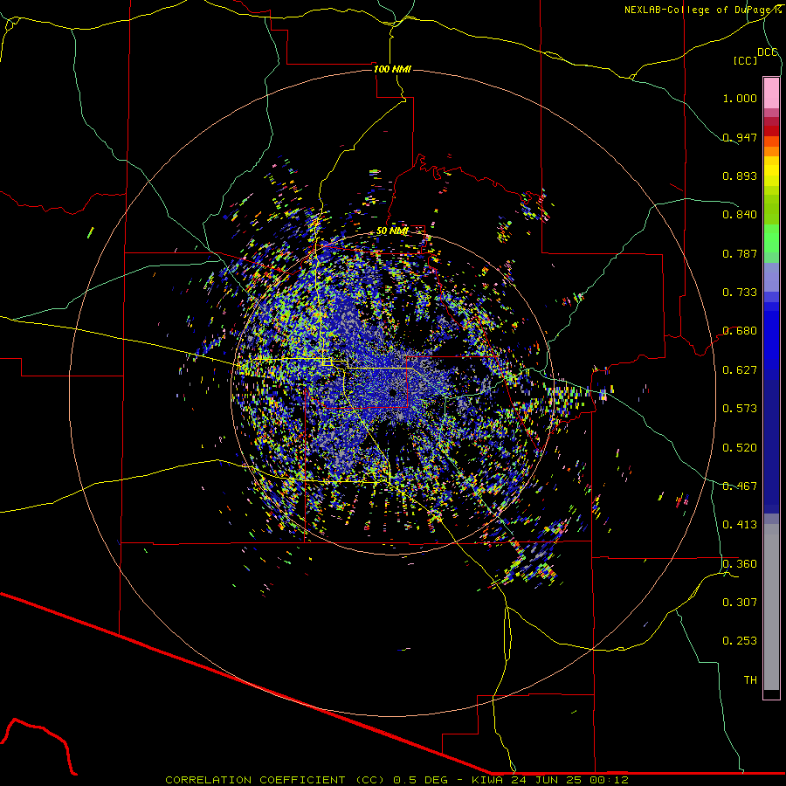786x786 pixels.
Task: Pick the lavender swatch on the color bar
Action: 771,277
